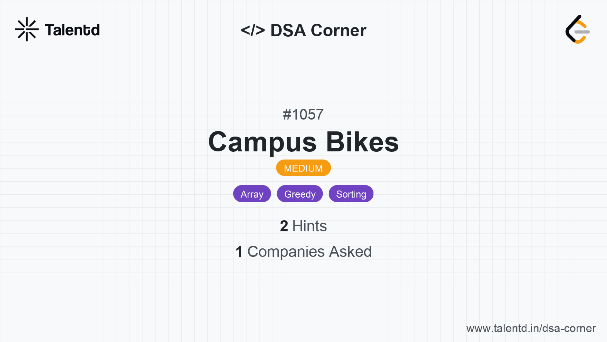Select the Array topic tag
Viewport: 607px width, 342px height.
(x=252, y=194)
